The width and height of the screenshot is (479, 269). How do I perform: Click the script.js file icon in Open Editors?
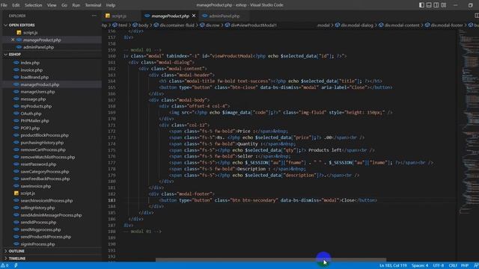19,32
